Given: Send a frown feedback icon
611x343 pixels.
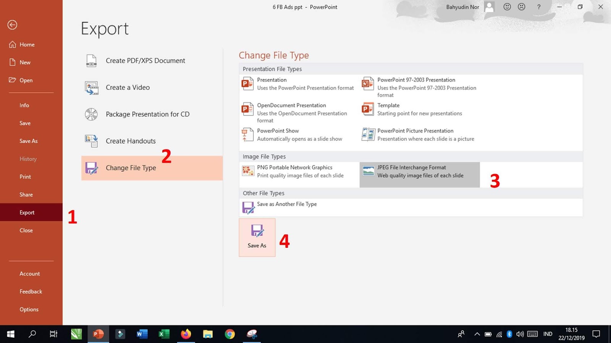Looking at the screenshot, I should point(522,7).
